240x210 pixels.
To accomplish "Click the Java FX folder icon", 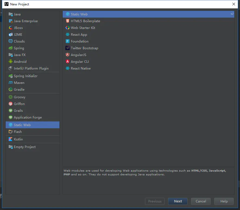I will pos(11,55).
